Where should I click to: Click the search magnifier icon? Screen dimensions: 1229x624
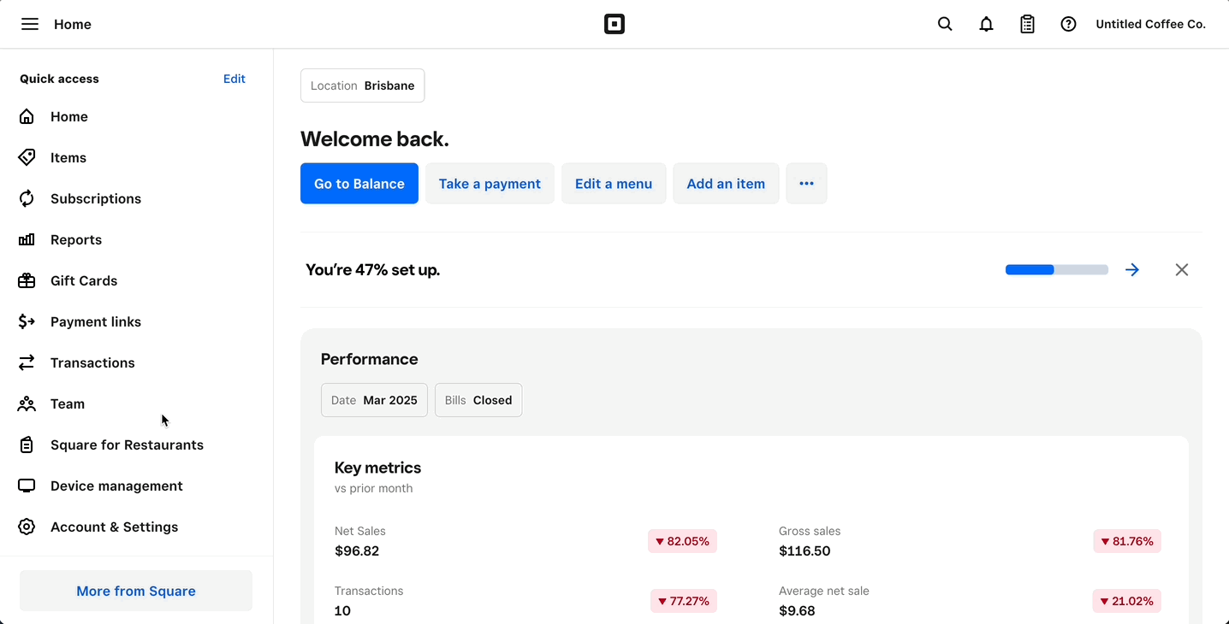tap(945, 24)
